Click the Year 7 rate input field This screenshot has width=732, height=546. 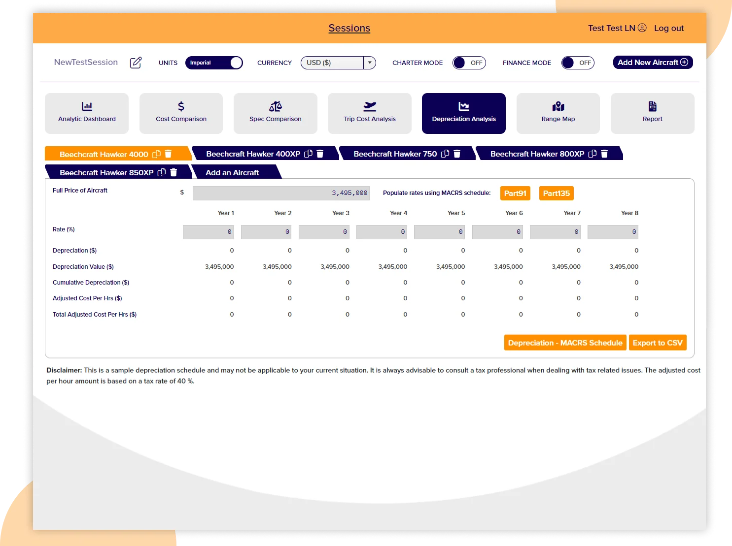click(x=555, y=232)
